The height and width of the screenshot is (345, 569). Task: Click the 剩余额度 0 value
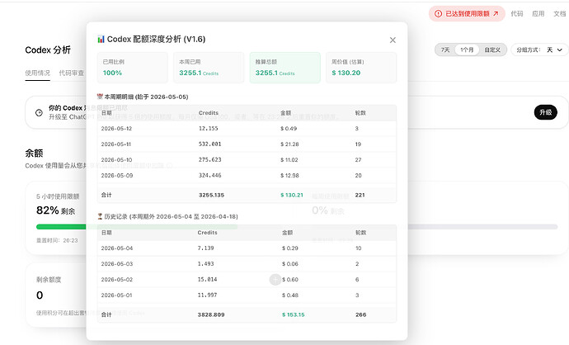tap(40, 295)
